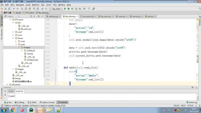Click the Windows Start button
Image resolution: width=201 pixels, height=113 pixels.
pos(3,110)
